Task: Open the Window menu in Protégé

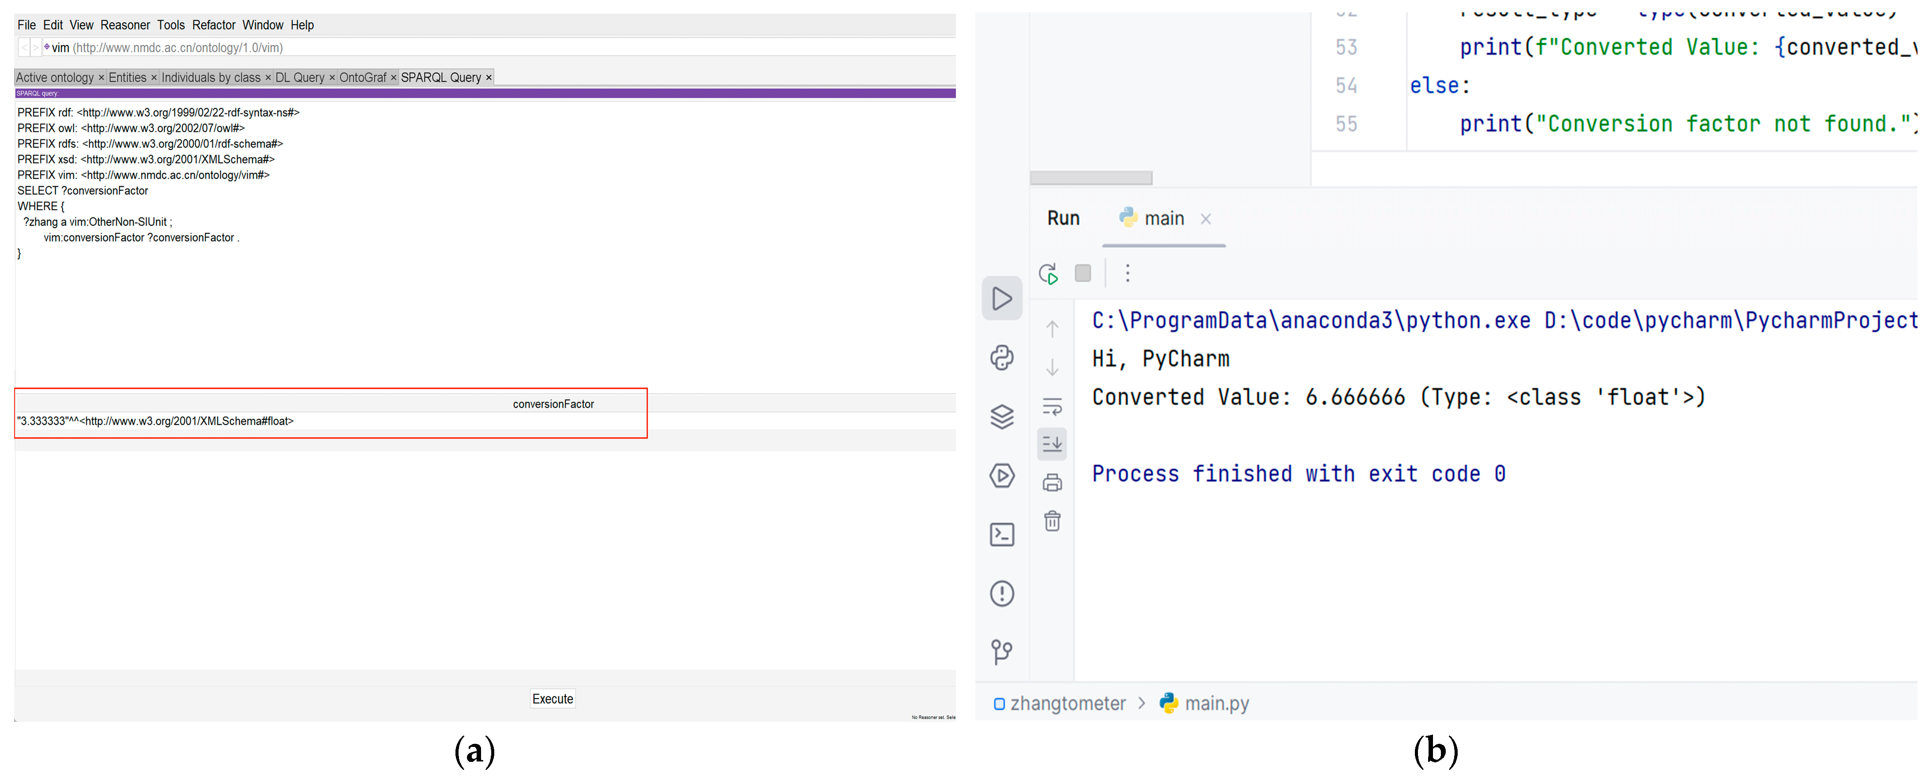Action: coord(263,25)
